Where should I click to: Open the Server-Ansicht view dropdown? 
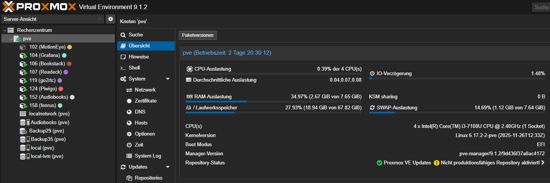point(52,19)
